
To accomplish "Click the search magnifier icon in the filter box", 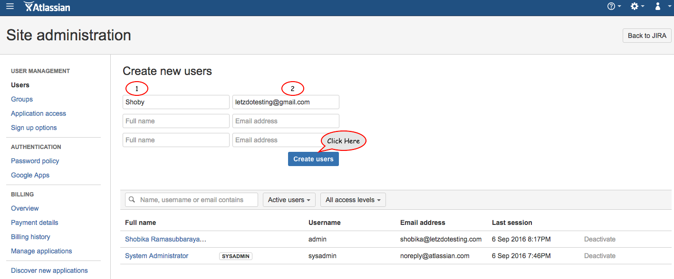I will tap(132, 200).
